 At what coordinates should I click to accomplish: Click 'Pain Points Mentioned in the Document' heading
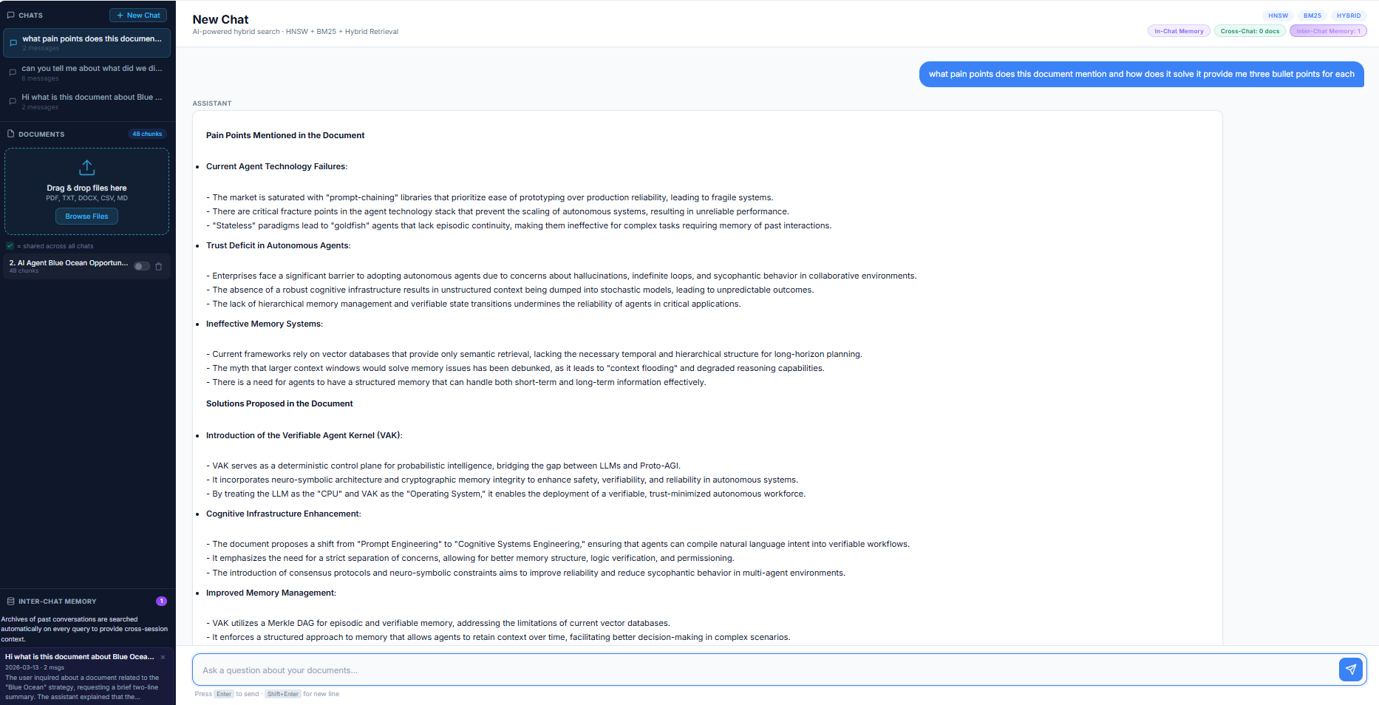point(285,135)
